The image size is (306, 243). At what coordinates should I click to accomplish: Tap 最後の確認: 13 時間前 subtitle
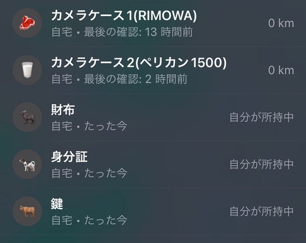coord(138,32)
